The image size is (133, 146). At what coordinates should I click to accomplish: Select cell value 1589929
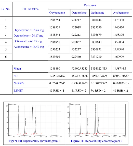coord(55,27)
